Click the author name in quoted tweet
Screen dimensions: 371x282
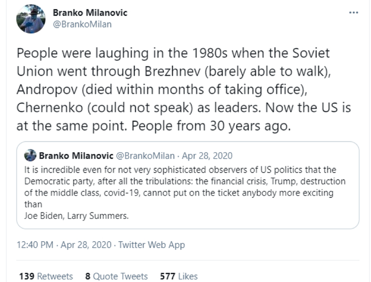[x=76, y=156]
